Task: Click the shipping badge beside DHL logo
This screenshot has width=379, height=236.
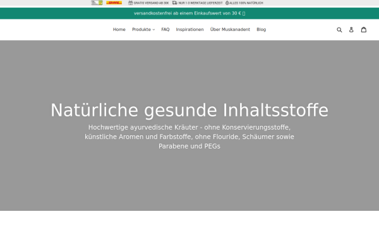Action: [x=97, y=3]
